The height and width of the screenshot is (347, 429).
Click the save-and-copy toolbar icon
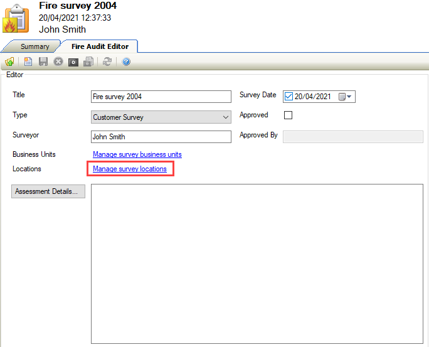click(x=89, y=61)
